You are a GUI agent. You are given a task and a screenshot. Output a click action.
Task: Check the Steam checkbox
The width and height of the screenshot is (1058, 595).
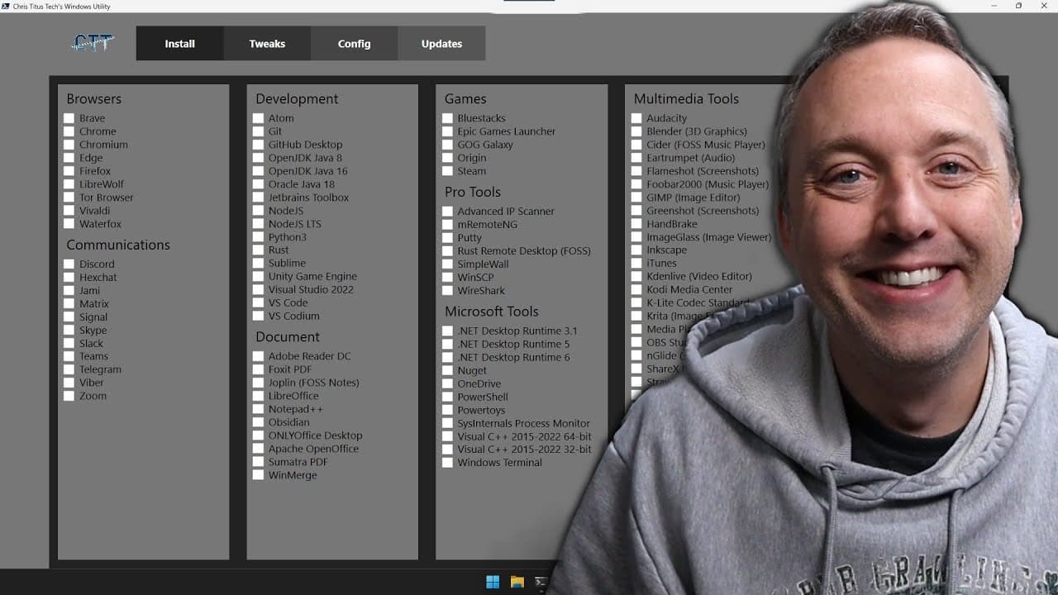point(448,171)
